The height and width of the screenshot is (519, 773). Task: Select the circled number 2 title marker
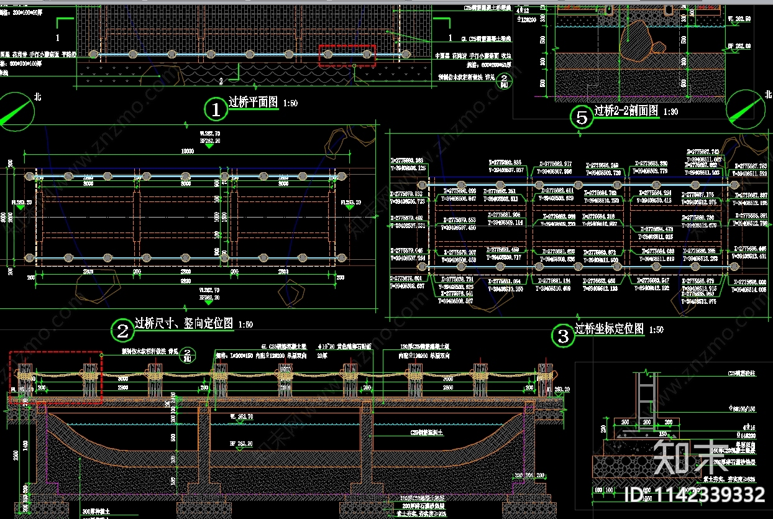(122, 331)
